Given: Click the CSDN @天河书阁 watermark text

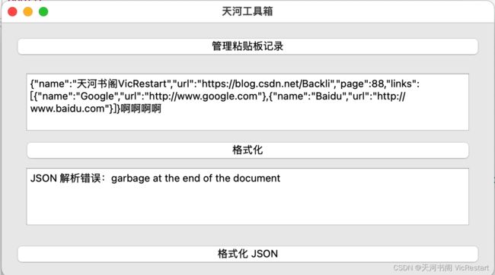Looking at the screenshot, I should pos(441,267).
